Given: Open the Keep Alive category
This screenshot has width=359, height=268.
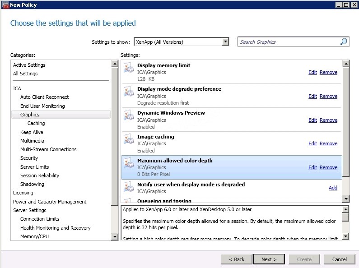Looking at the screenshot, I should tap(32, 132).
